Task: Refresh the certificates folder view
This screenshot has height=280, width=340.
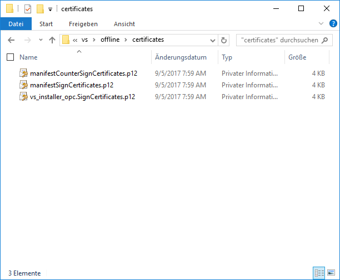Action: point(224,40)
